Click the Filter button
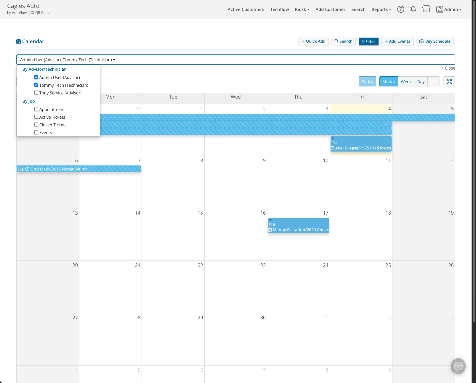Screen dimensions: 476x383 (x=368, y=41)
